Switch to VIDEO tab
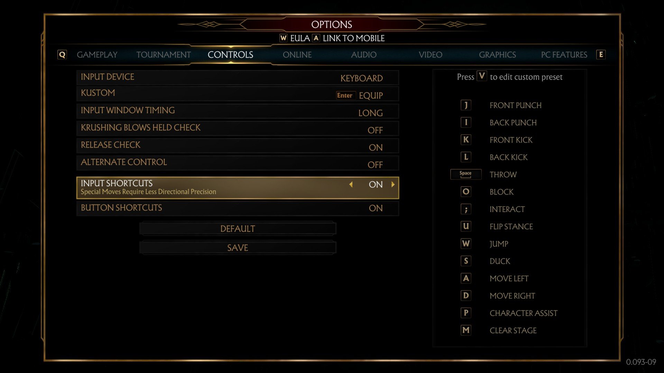 [431, 54]
